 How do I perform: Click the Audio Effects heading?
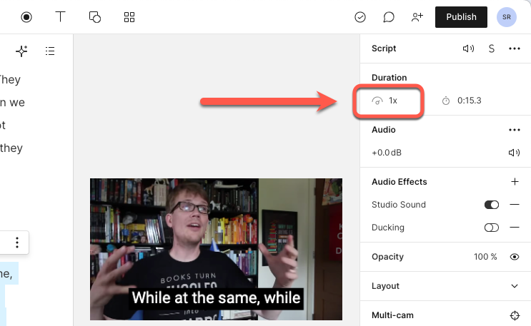(x=400, y=182)
